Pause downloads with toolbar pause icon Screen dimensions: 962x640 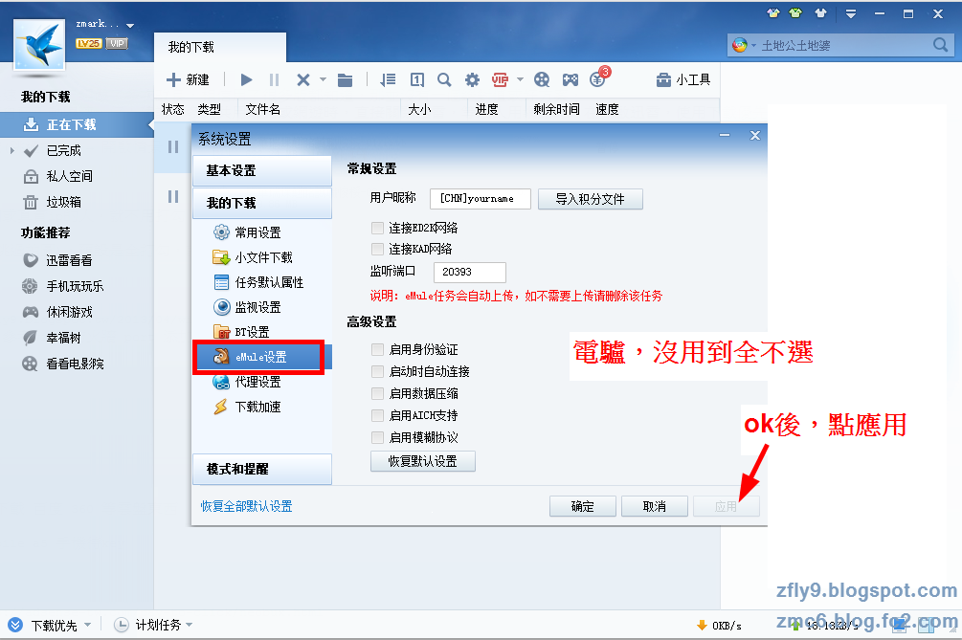[x=275, y=79]
